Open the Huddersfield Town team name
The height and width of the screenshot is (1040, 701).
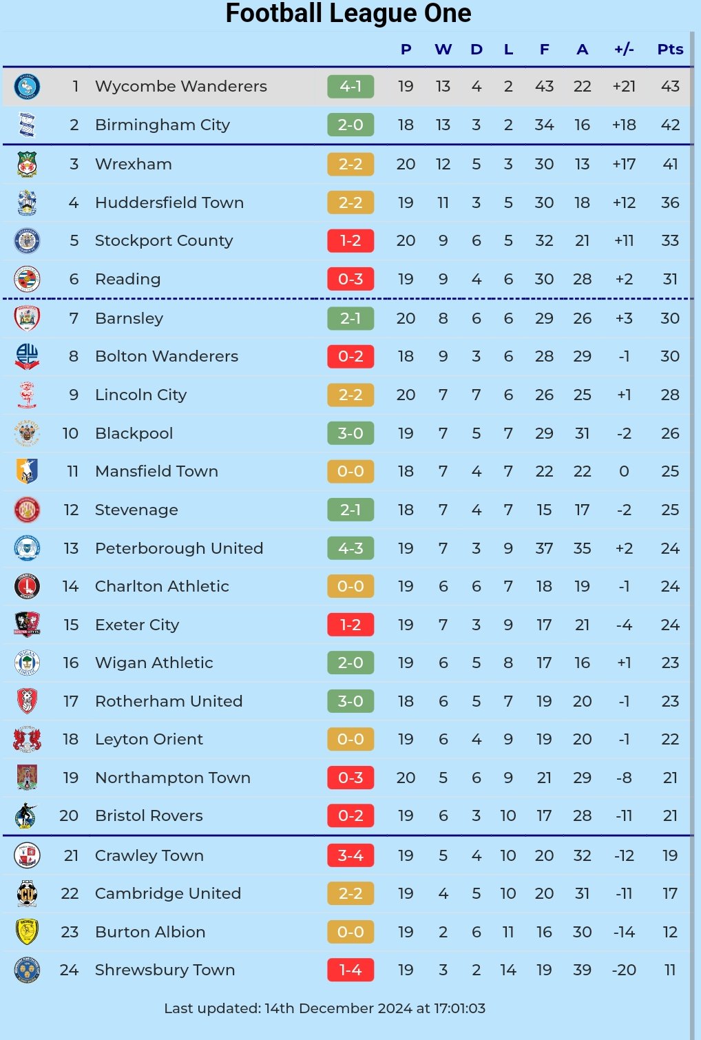[x=169, y=203]
